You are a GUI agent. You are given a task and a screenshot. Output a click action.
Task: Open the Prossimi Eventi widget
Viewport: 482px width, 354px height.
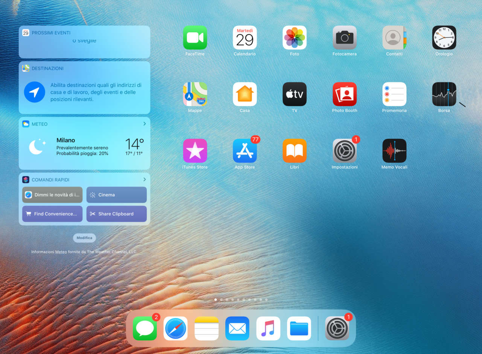pyautogui.click(x=84, y=42)
